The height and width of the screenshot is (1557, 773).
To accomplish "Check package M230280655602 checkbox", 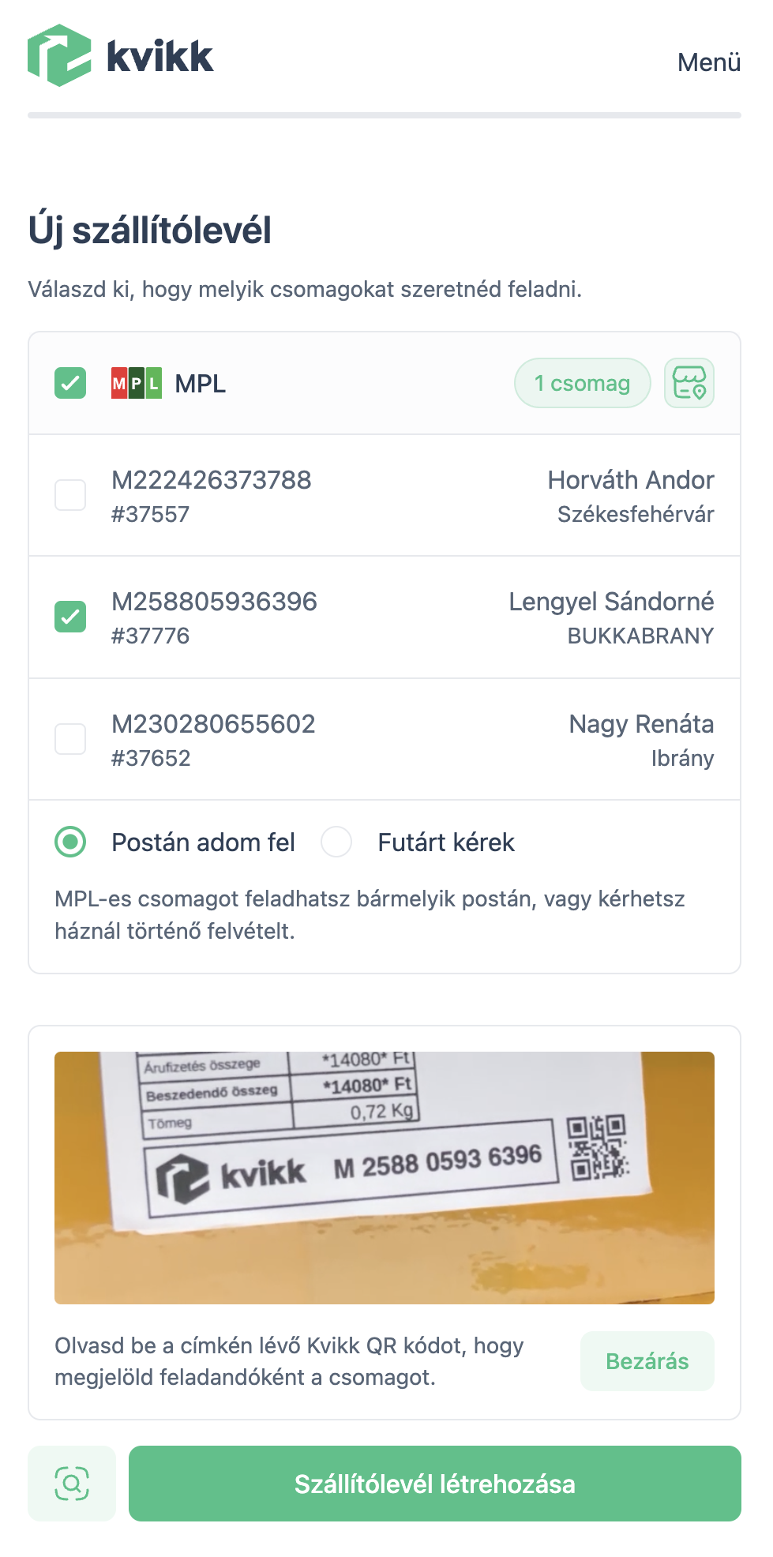I will click(70, 739).
